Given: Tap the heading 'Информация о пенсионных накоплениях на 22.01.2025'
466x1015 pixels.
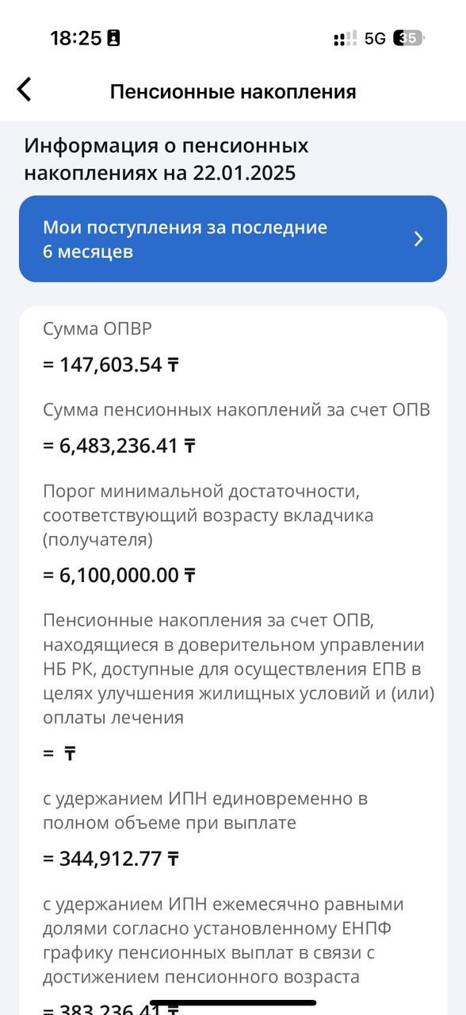Looking at the screenshot, I should pos(166,159).
